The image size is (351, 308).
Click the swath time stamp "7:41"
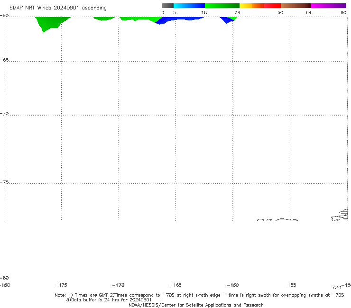(337, 288)
